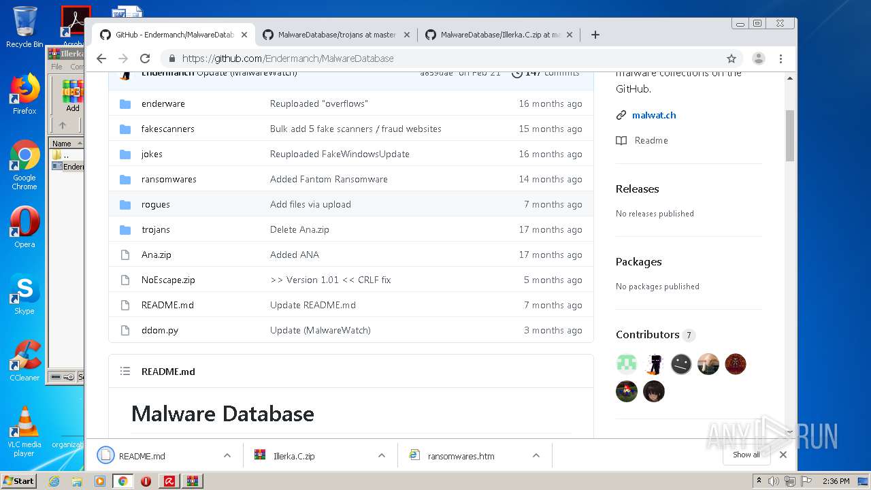
Task: Visit the malwat.ch website link
Action: [x=654, y=115]
